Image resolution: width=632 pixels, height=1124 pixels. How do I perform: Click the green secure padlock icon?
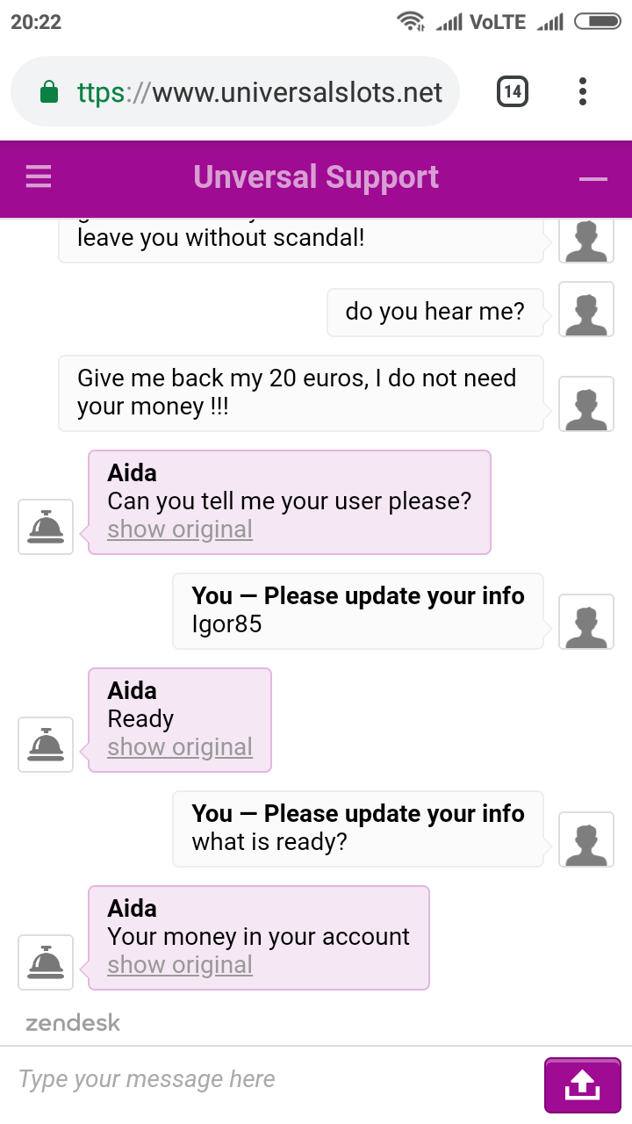tap(50, 92)
